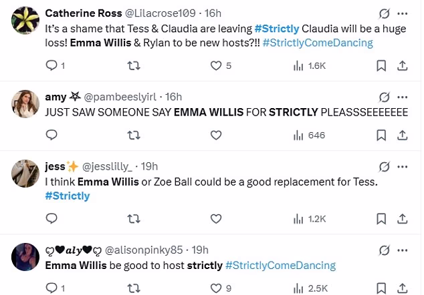This screenshot has width=424, height=295.
Task: Open more options menu on amy's tweet
Action: click(402, 97)
